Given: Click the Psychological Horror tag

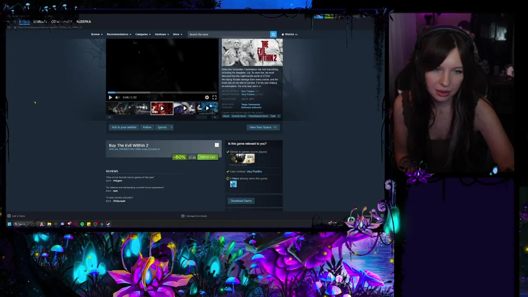Looking at the screenshot, I should (x=258, y=116).
